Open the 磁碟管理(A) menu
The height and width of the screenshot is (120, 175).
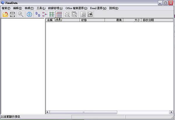[55, 8]
